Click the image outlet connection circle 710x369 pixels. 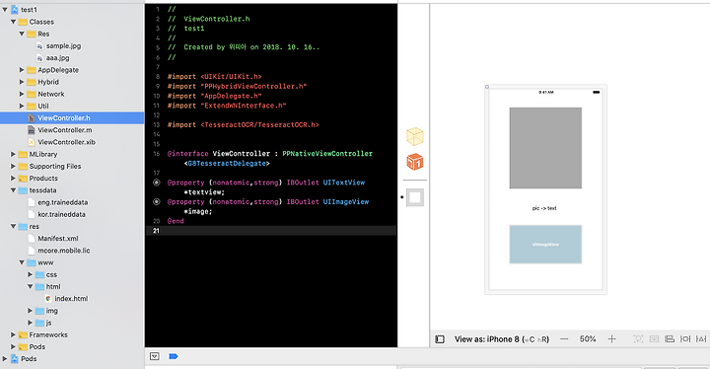[156, 201]
